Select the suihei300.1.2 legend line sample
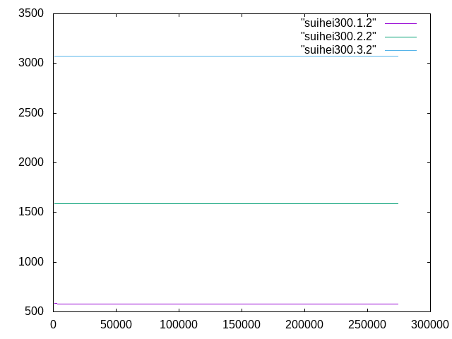The image size is (452, 339). [400, 24]
